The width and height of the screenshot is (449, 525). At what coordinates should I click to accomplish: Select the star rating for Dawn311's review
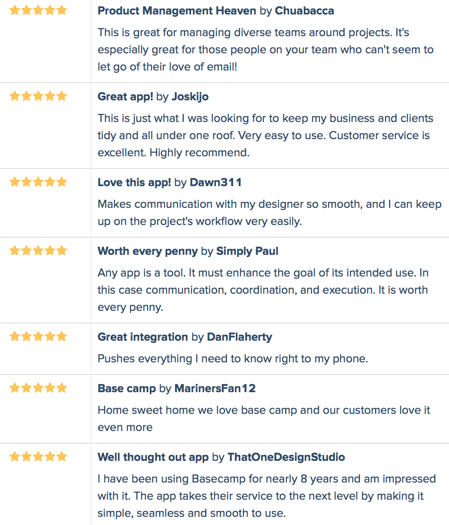point(38,182)
